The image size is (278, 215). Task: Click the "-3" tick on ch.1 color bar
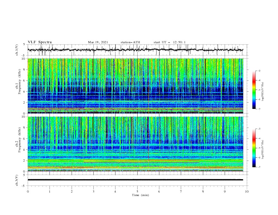(x=259, y=71)
